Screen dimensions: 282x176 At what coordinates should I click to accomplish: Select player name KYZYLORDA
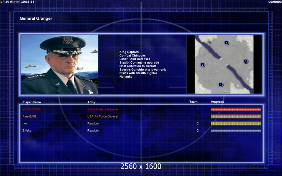(x=32, y=109)
